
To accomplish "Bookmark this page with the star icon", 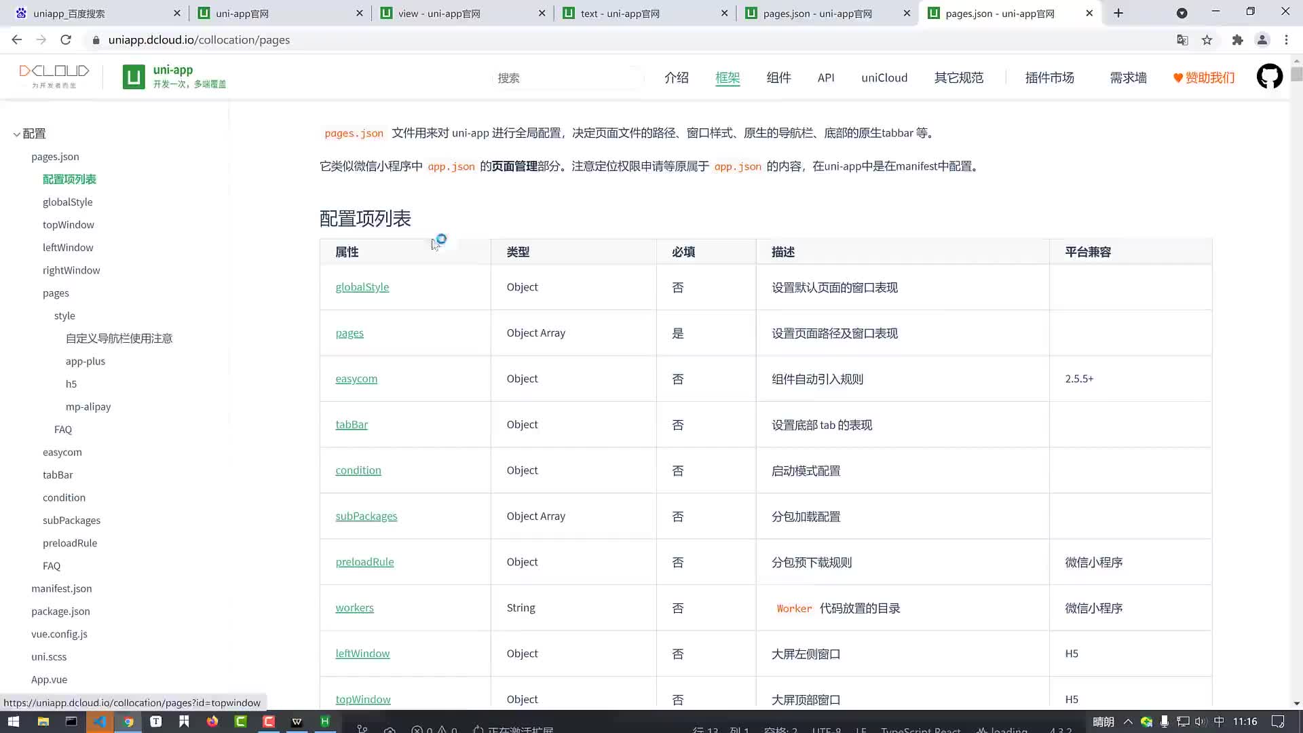I will [x=1207, y=40].
